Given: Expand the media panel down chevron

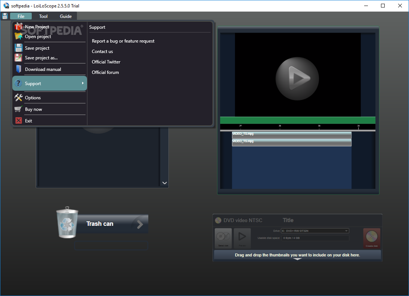Looking at the screenshot, I should (x=165, y=183).
